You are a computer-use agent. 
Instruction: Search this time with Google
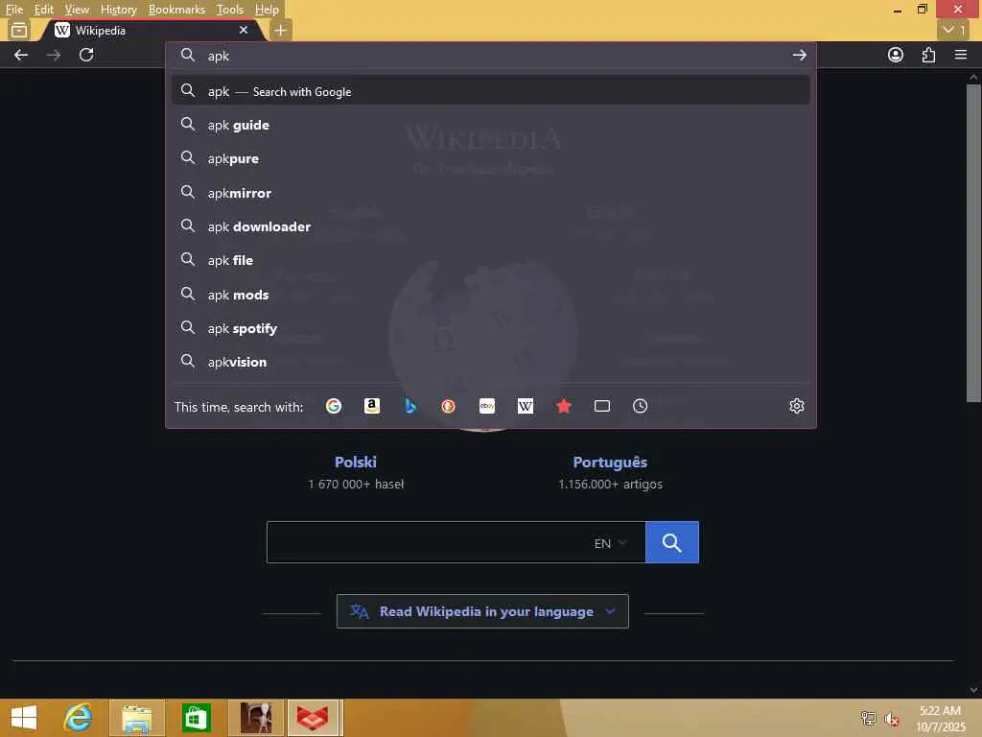point(334,407)
